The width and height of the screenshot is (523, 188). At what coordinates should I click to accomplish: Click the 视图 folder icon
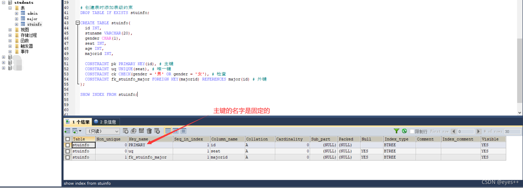click(17, 29)
